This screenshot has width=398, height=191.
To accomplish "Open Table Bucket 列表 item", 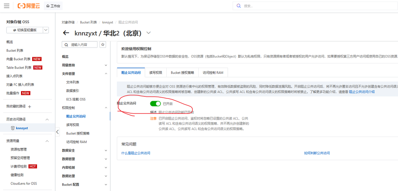I will point(19,68).
